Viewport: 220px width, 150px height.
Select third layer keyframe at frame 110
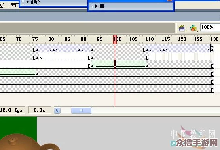pyautogui.click(x=147, y=66)
